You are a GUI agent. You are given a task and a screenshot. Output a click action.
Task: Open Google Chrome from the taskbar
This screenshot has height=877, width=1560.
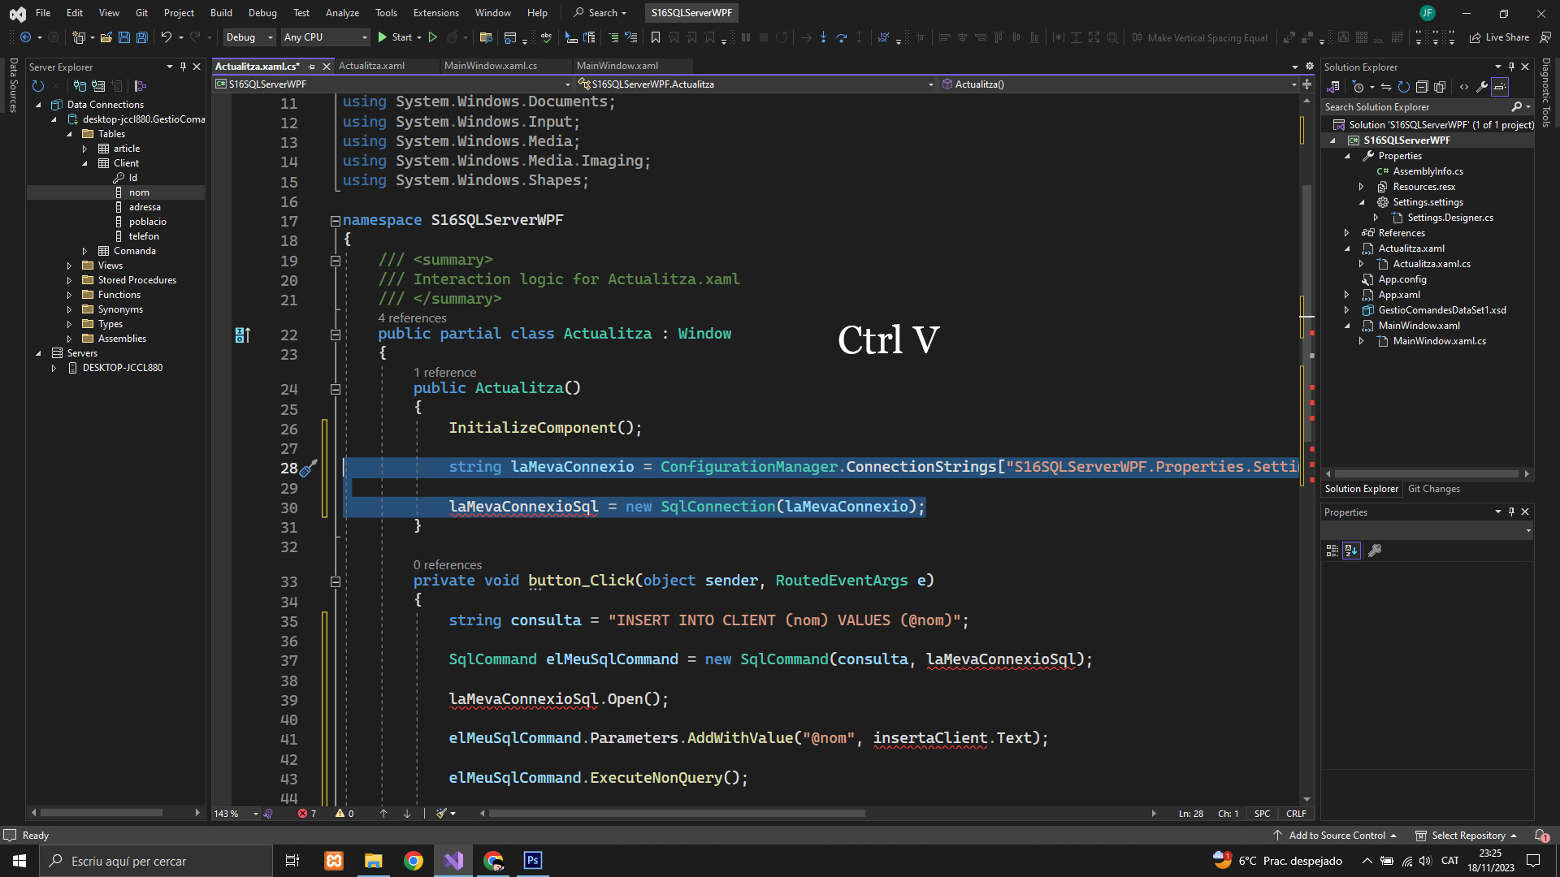click(414, 861)
